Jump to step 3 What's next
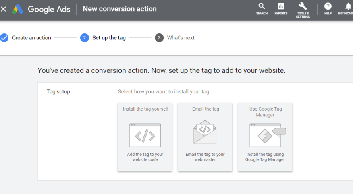The height and width of the screenshot is (194, 353). [x=175, y=38]
